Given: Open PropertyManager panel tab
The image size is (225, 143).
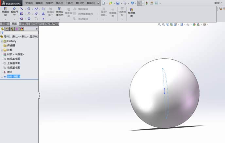Looking at the screenshot, I should point(7,29).
